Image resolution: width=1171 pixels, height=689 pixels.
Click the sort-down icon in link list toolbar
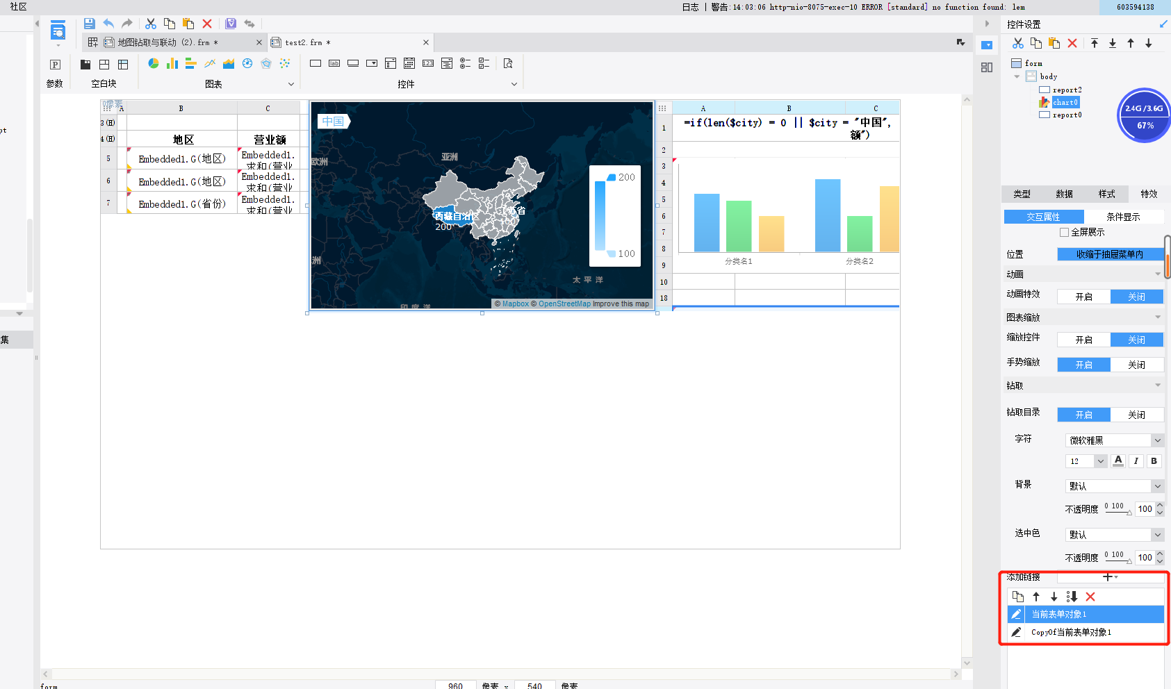pyautogui.click(x=1072, y=597)
